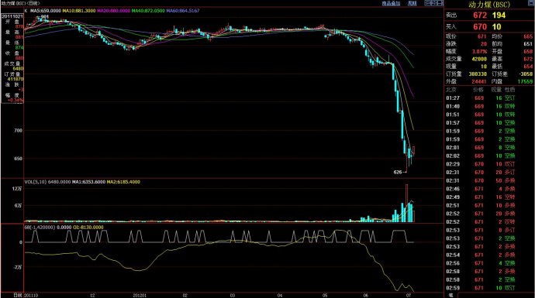Screen dimensions: 535x298
Task: Click the middle chart layout icon in the top bar
Action: pos(433,3)
